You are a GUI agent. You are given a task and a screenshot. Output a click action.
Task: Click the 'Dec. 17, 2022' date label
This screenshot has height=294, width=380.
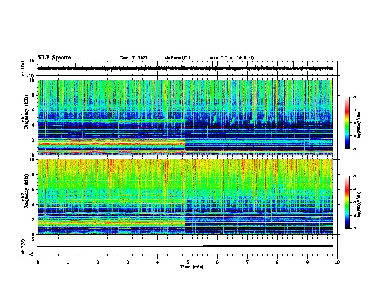coord(134,58)
